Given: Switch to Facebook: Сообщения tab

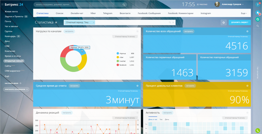Looking at the screenshot, I should [149, 13].
